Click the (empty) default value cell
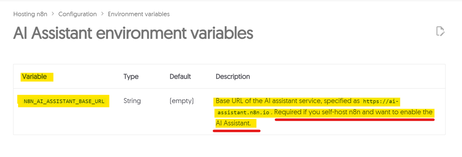 coord(182,101)
